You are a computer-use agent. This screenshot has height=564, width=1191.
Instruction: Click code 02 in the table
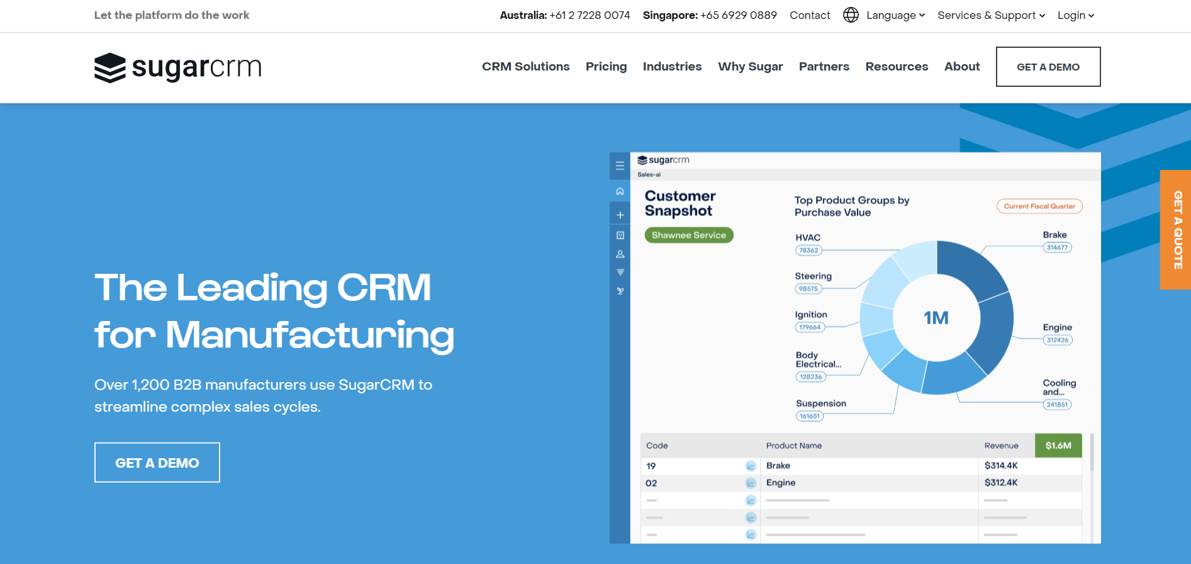coord(651,483)
